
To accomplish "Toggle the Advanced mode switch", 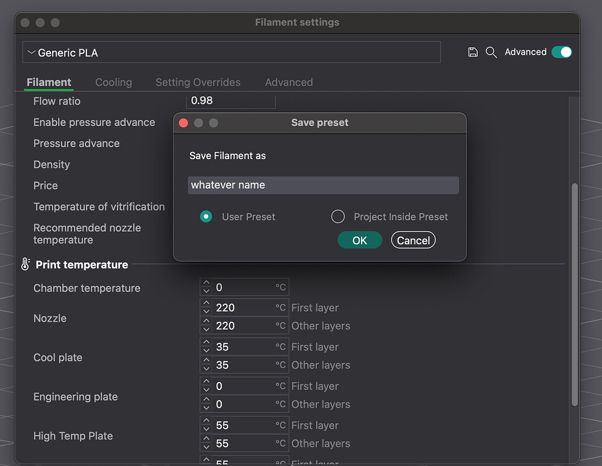I will pyautogui.click(x=561, y=52).
